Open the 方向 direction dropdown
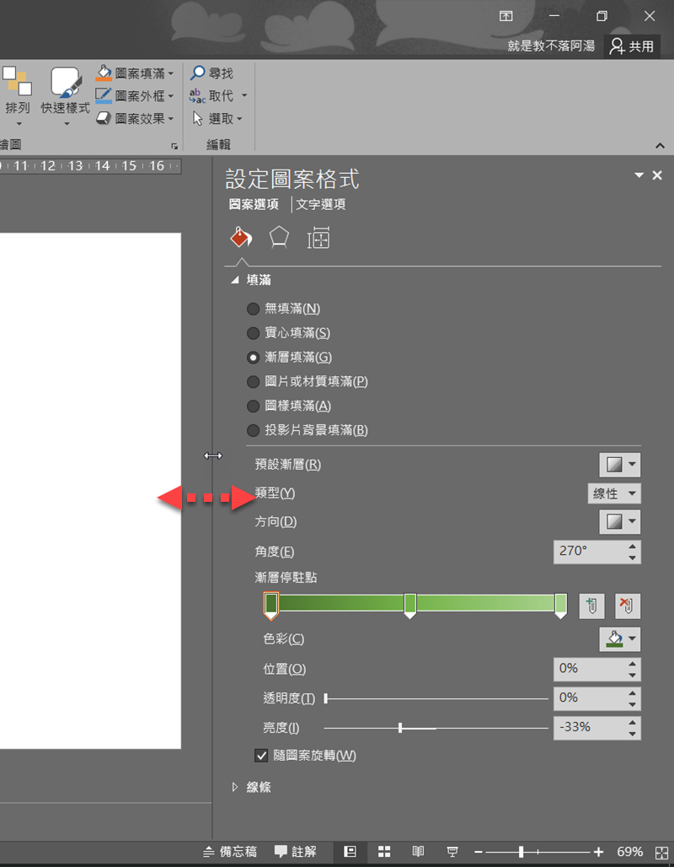This screenshot has width=674, height=867. click(620, 521)
